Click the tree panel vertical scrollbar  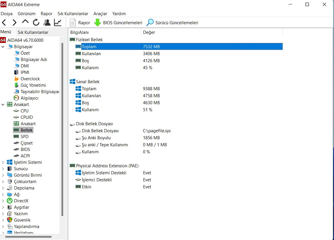point(62,129)
